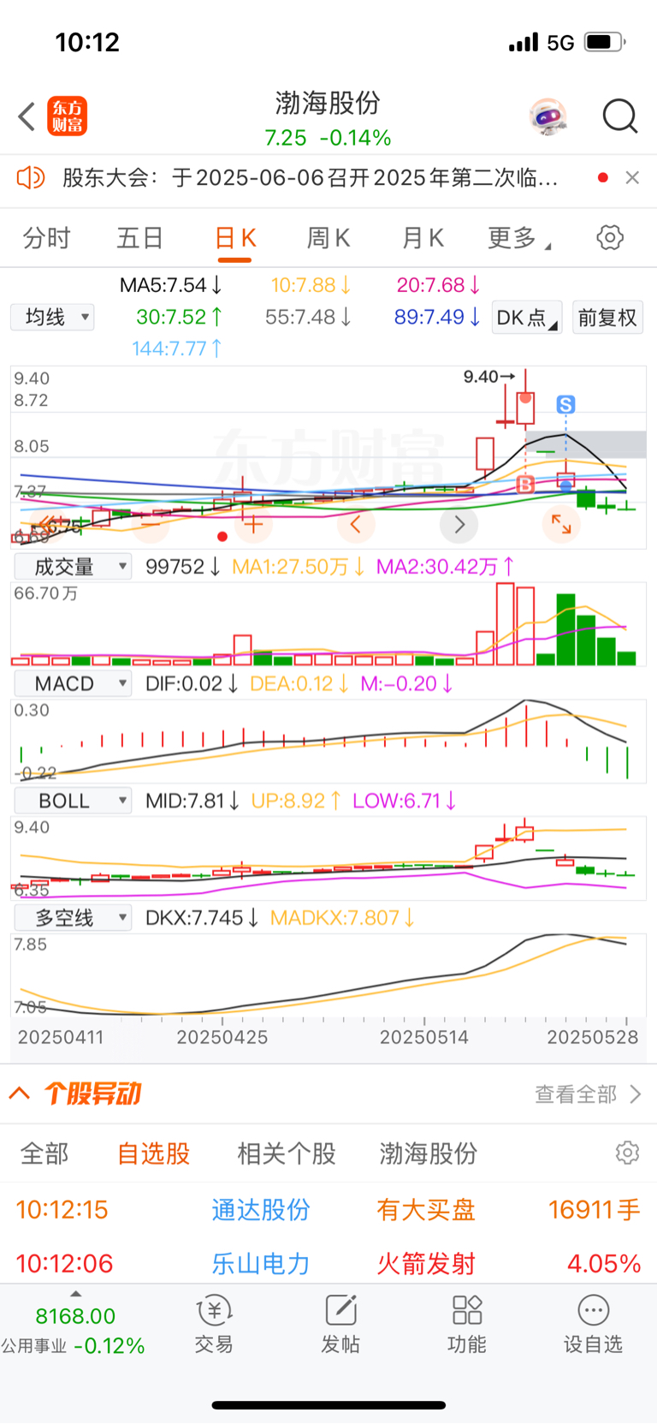Tap the 16911手 volume value
The height and width of the screenshot is (1424, 657).
594,1210
